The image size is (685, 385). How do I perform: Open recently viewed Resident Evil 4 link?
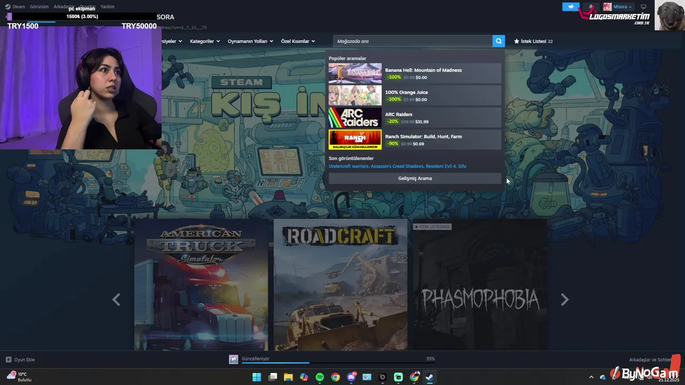pos(440,166)
